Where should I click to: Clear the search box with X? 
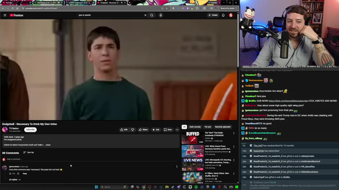click(x=145, y=15)
